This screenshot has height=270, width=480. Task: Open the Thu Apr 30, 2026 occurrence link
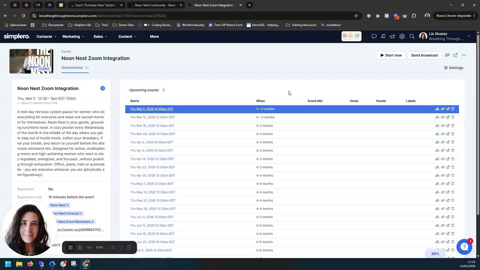[152, 175]
